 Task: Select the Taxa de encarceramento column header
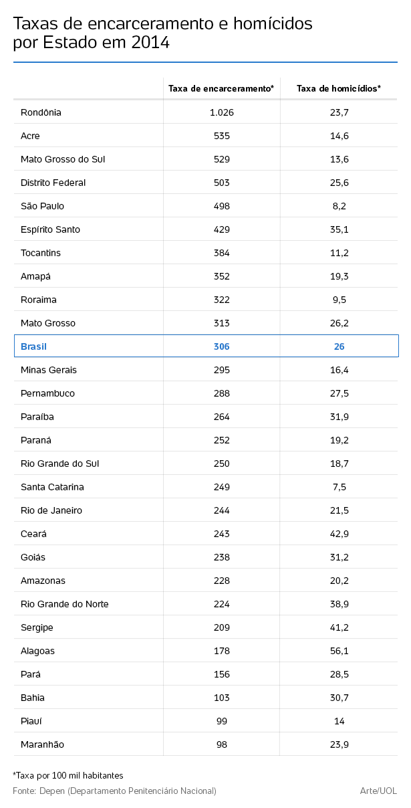tap(221, 88)
